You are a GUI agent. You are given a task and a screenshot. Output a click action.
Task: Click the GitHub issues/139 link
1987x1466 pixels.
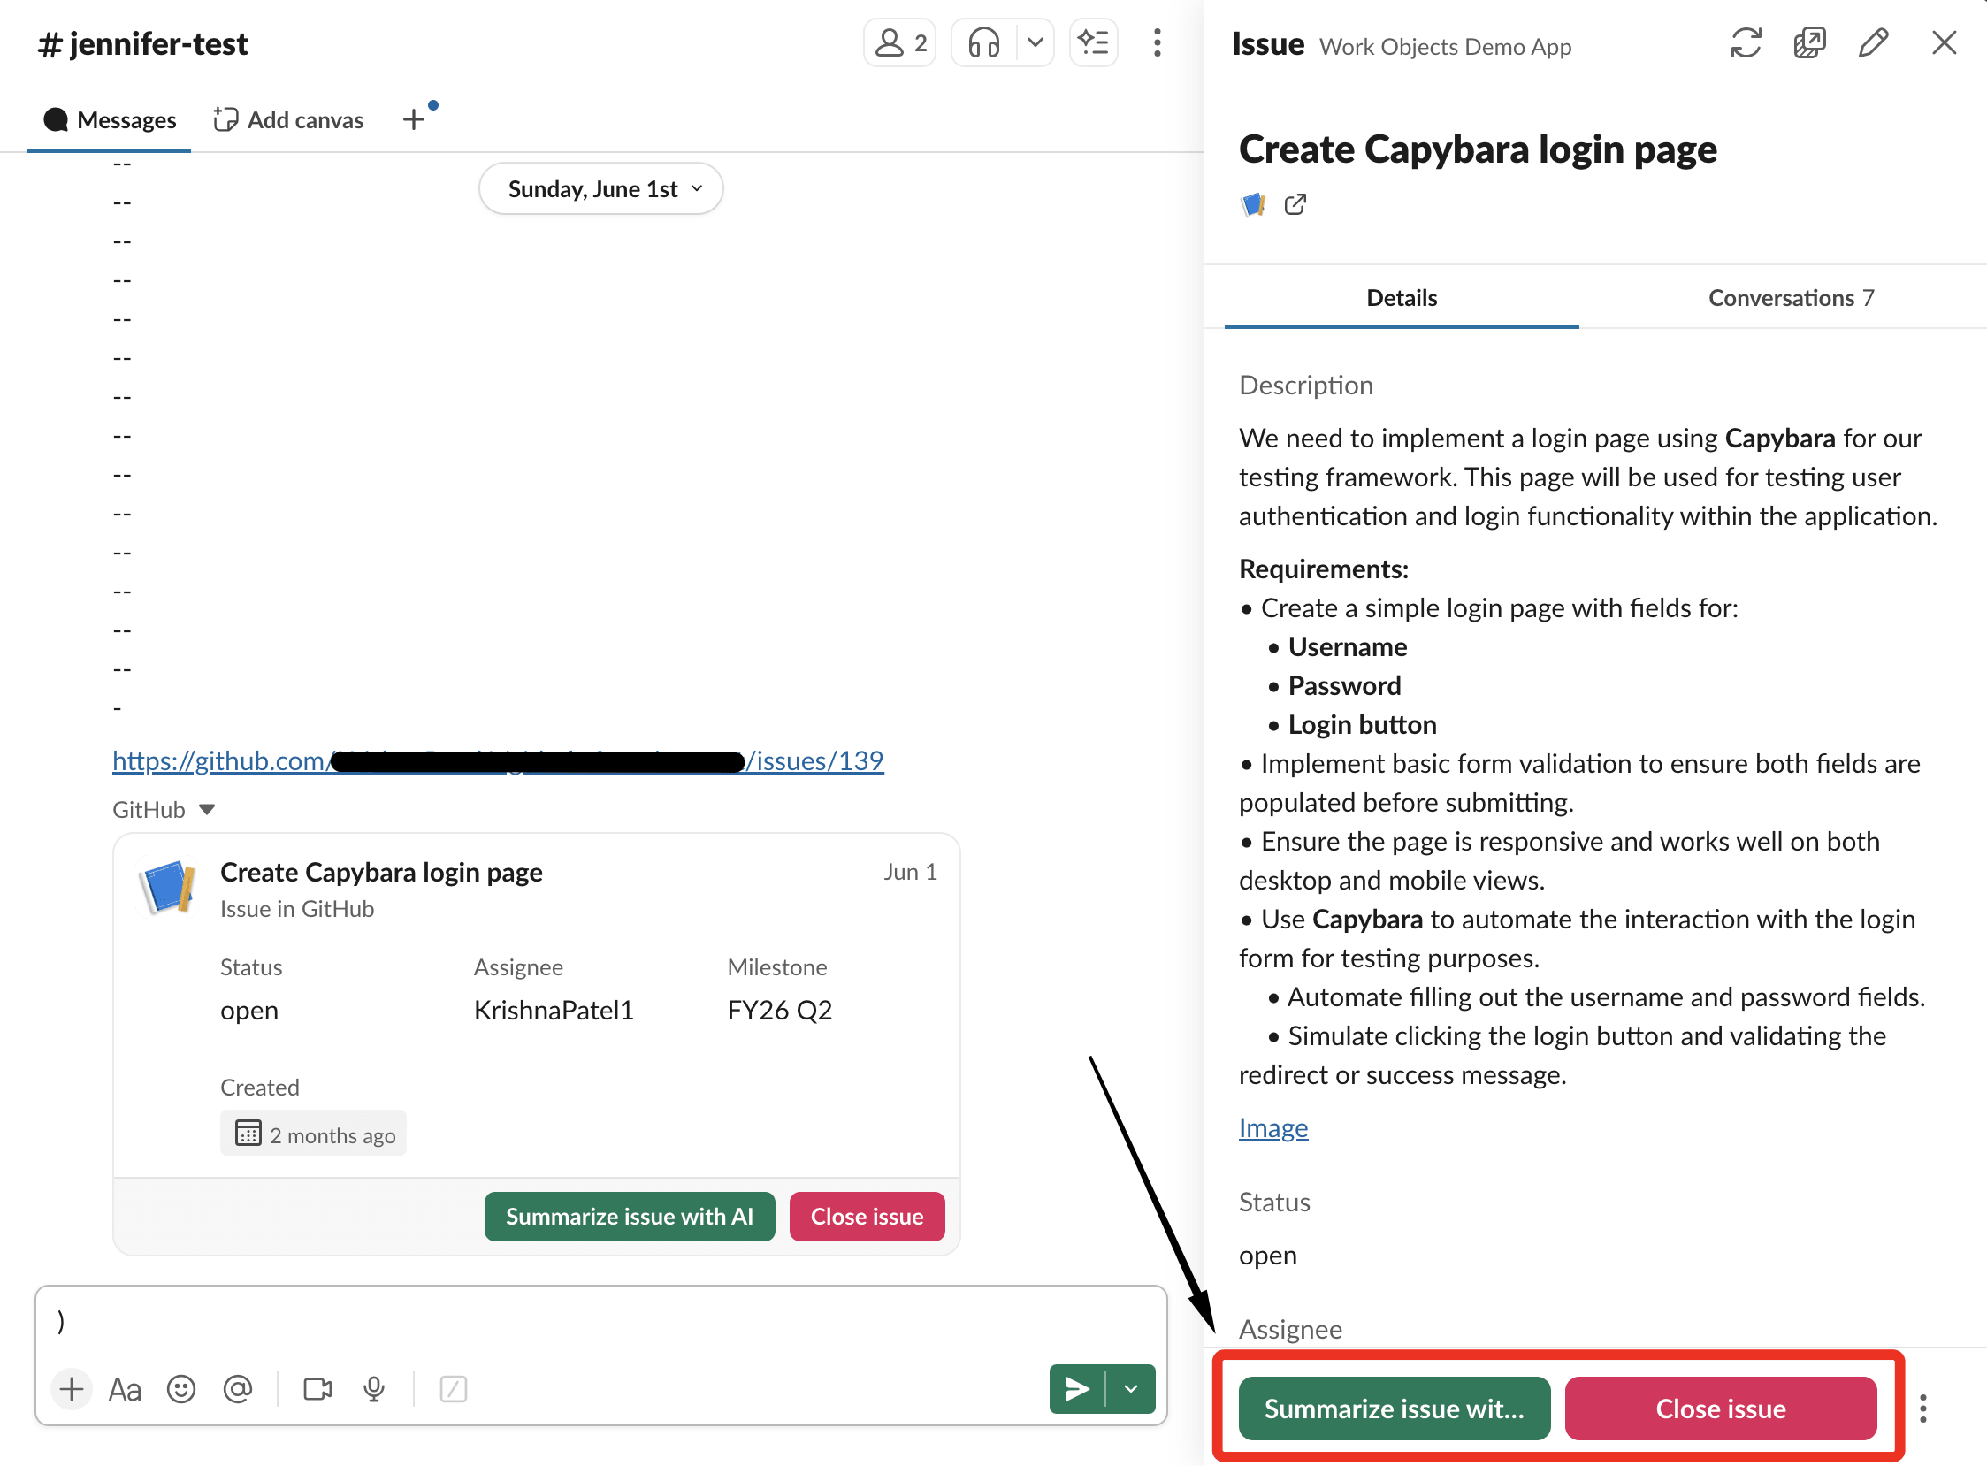[816, 761]
